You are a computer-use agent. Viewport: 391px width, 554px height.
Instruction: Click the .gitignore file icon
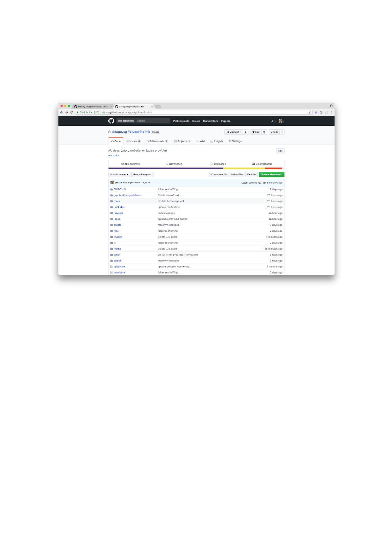click(x=112, y=266)
